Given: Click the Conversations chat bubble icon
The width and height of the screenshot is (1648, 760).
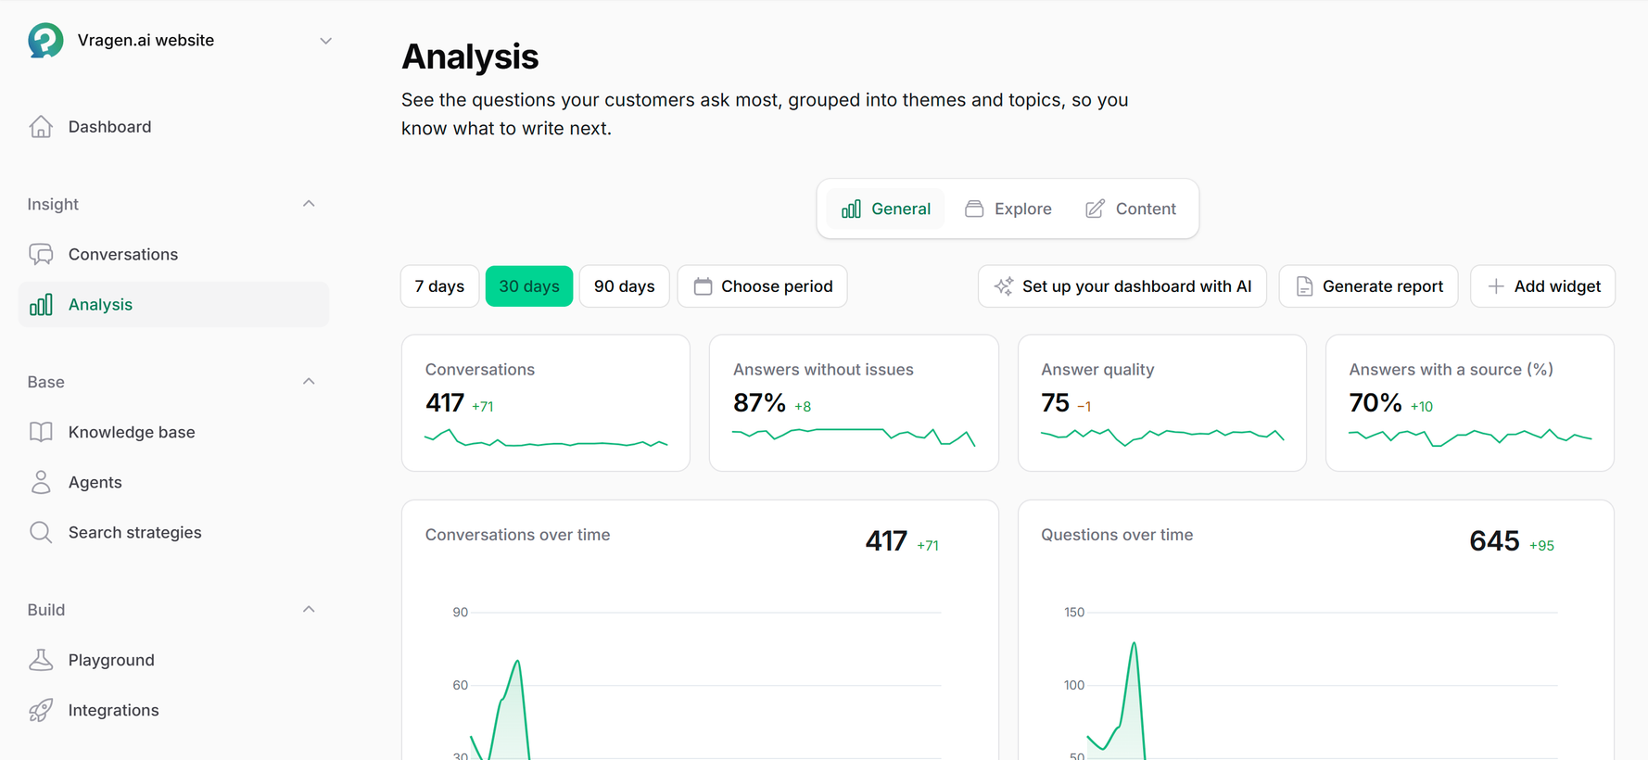Looking at the screenshot, I should (x=41, y=254).
